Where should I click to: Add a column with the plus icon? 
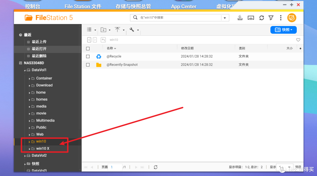tap(301, 48)
